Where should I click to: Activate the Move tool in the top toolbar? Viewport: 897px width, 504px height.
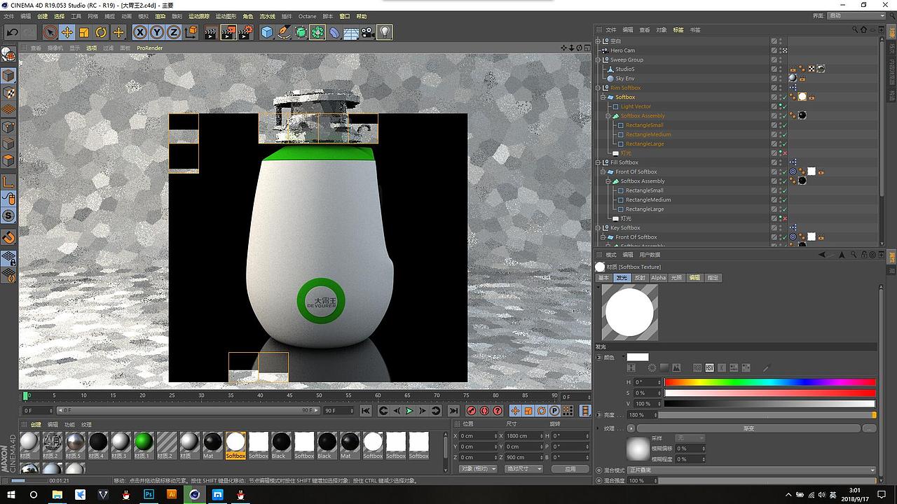point(67,32)
